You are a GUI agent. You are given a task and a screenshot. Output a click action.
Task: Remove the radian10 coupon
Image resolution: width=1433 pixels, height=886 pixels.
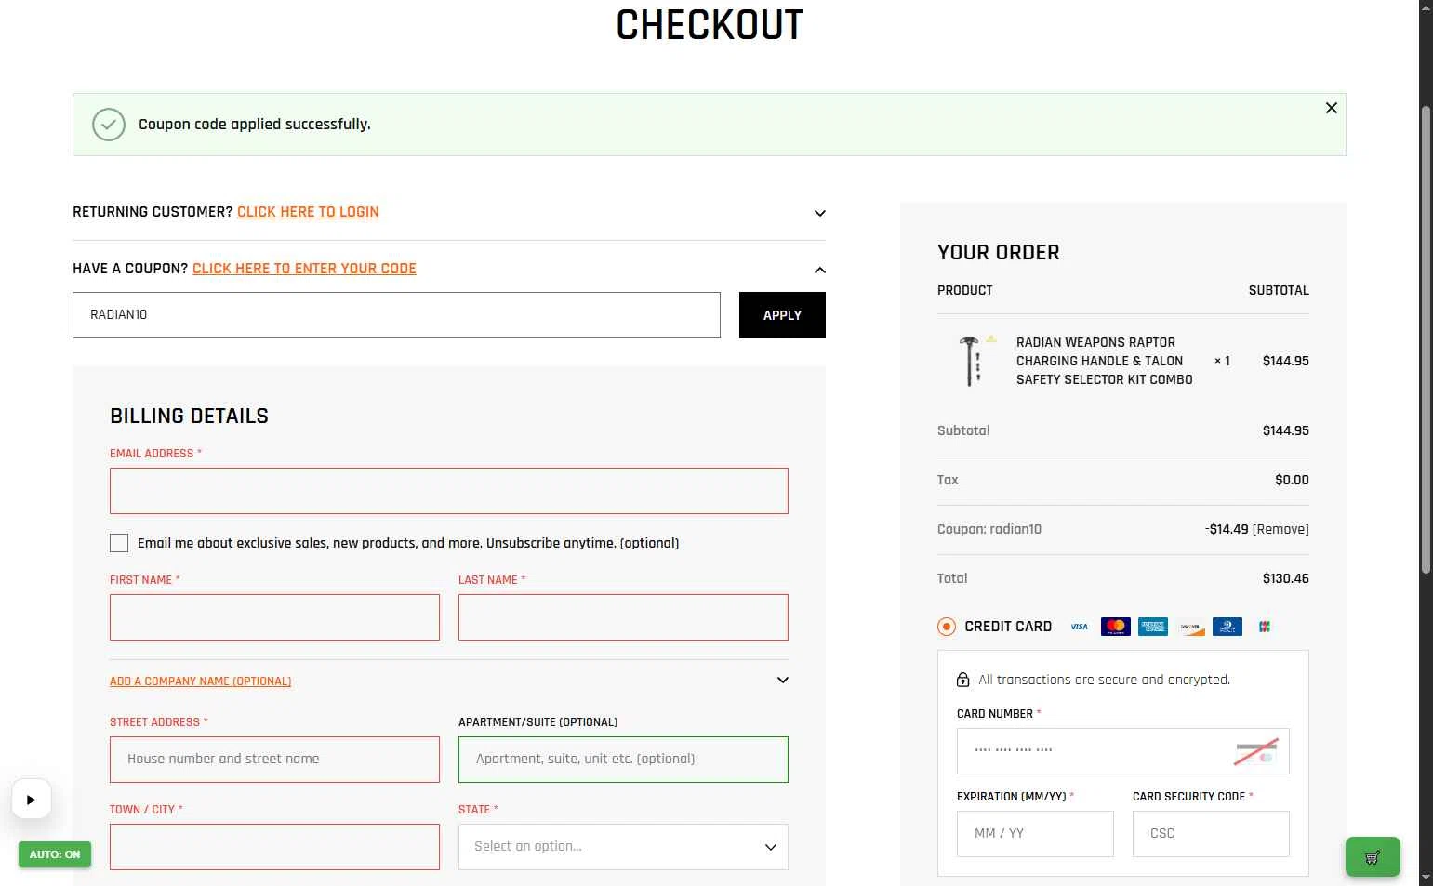pos(1280,529)
